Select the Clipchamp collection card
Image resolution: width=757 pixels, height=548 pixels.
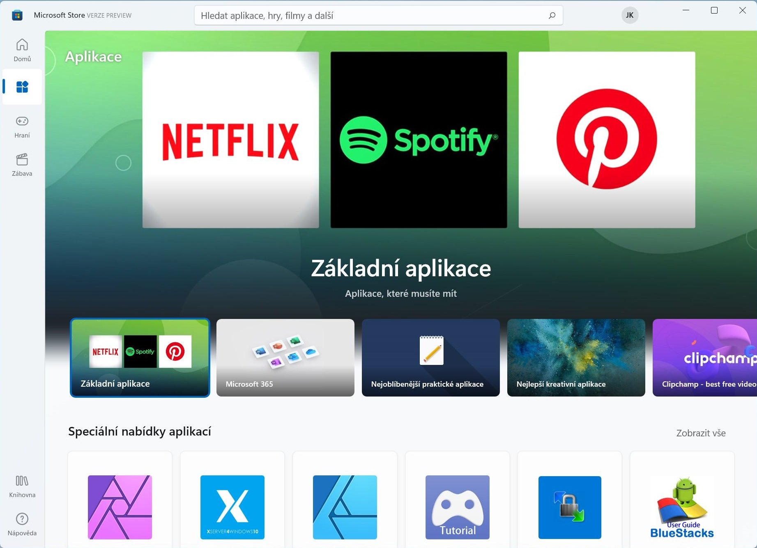click(x=705, y=358)
